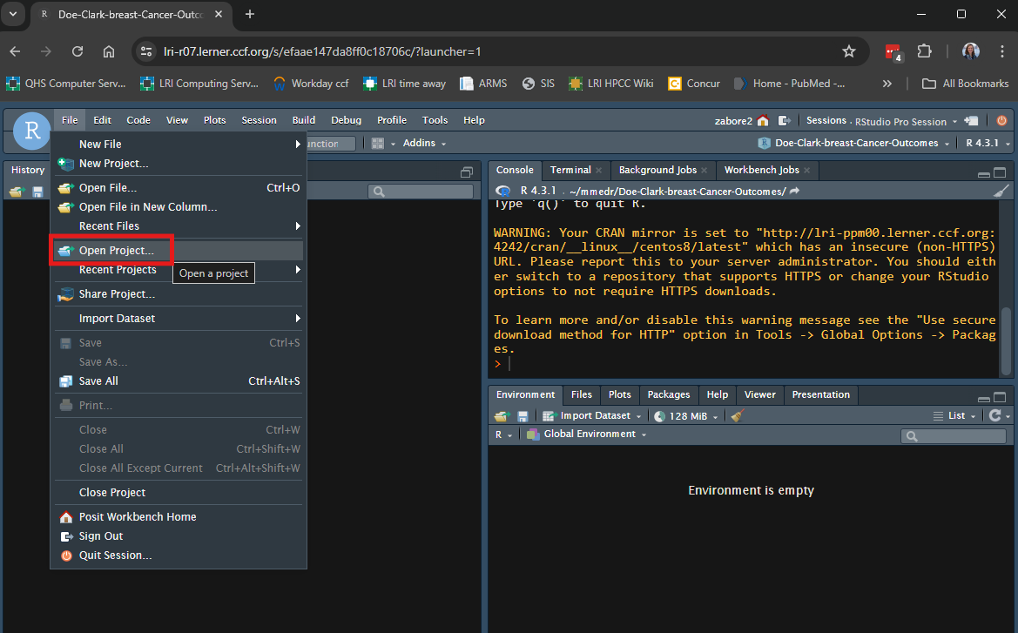Close the Workbench Jobs tab
Screen dimensions: 1018x633
(807, 170)
